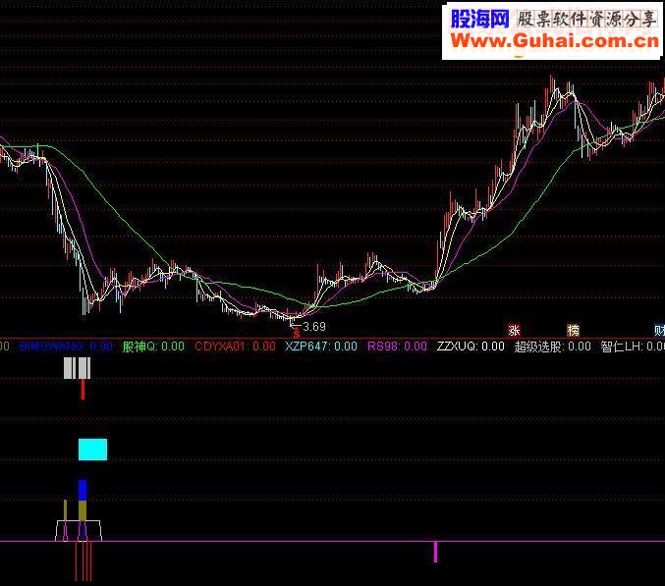Click the short red bar under white bars
Viewport: 665px width, 586px height.
[x=83, y=390]
